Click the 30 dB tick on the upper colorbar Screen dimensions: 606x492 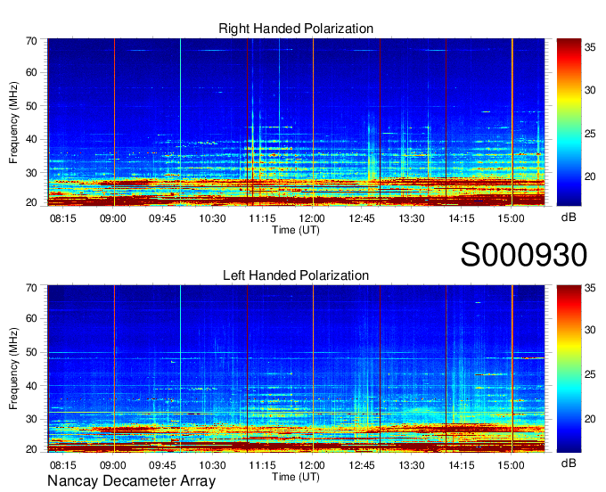tap(590, 90)
